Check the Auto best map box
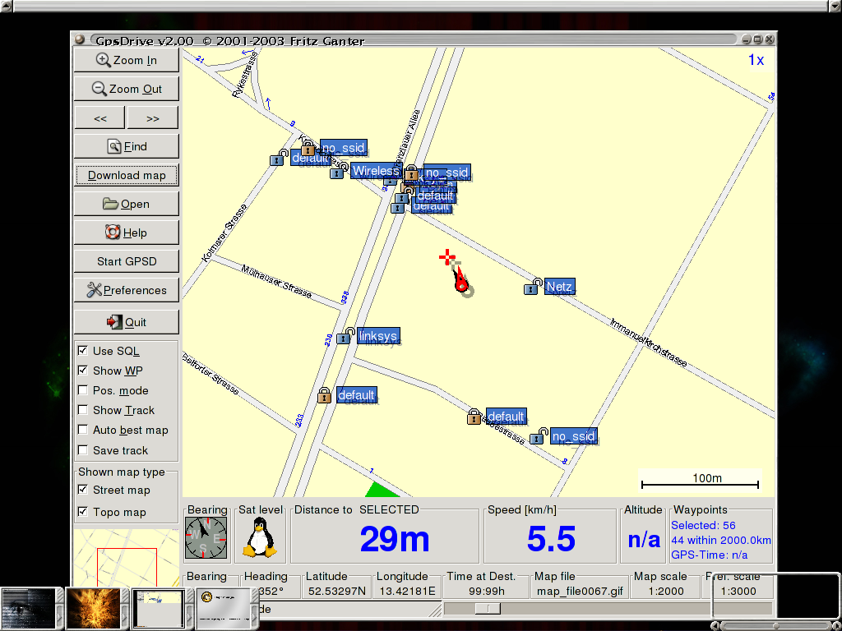The height and width of the screenshot is (631, 842). [x=83, y=430]
